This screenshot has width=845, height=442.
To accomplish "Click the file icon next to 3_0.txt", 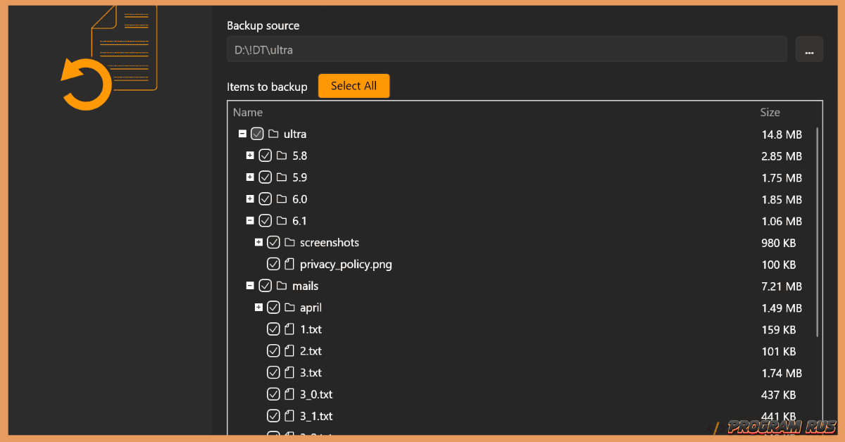I will 289,394.
